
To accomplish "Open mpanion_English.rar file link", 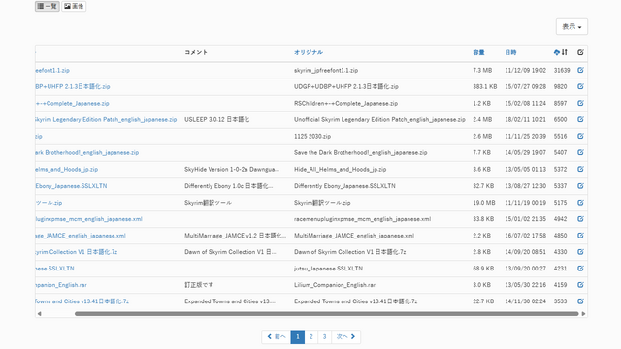I will tap(61, 285).
